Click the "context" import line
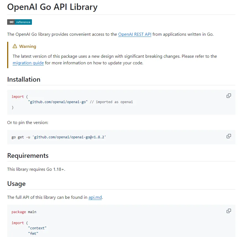This screenshot has height=237, width=242. point(37,228)
